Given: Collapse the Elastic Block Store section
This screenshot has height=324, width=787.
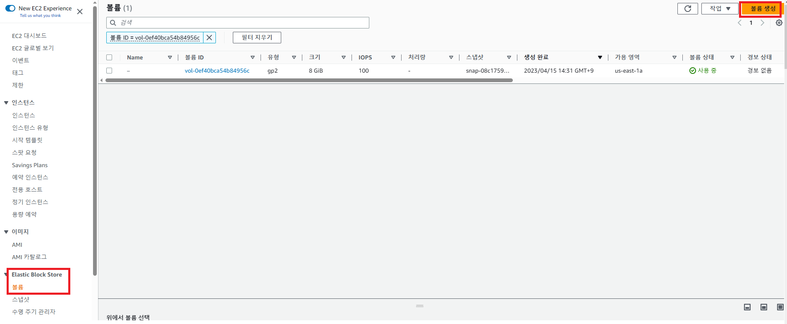Looking at the screenshot, I should [x=6, y=274].
